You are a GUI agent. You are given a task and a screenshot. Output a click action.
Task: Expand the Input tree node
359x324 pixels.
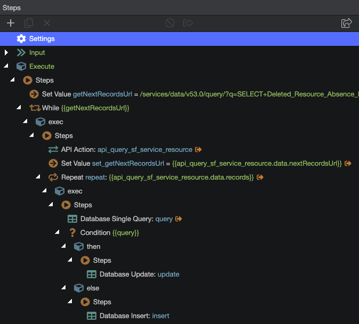point(6,53)
